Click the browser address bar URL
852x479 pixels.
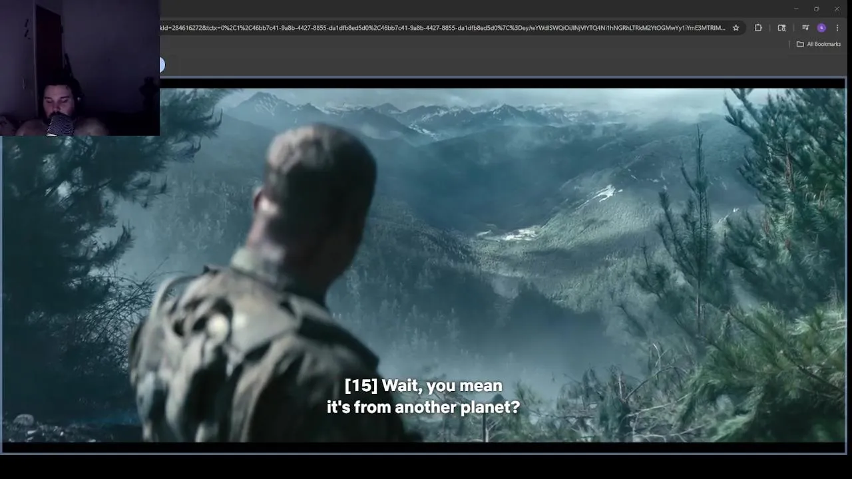pyautogui.click(x=443, y=28)
